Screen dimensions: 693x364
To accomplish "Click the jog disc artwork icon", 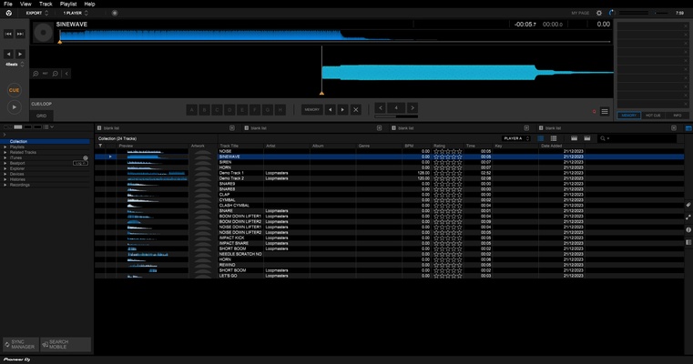I will pyautogui.click(x=44, y=33).
